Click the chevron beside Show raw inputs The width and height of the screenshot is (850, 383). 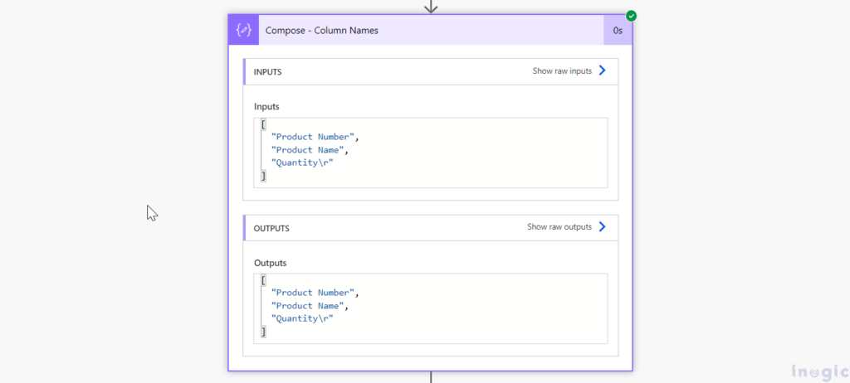click(x=603, y=71)
